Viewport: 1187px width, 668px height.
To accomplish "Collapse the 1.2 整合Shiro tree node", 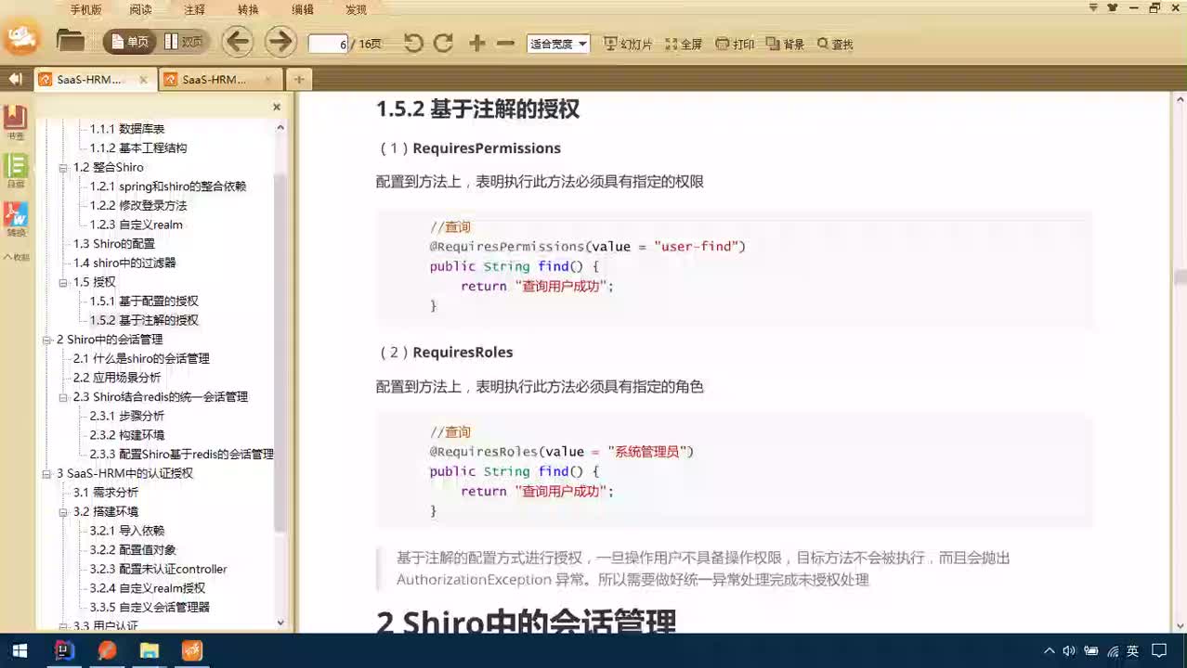I will point(64,168).
